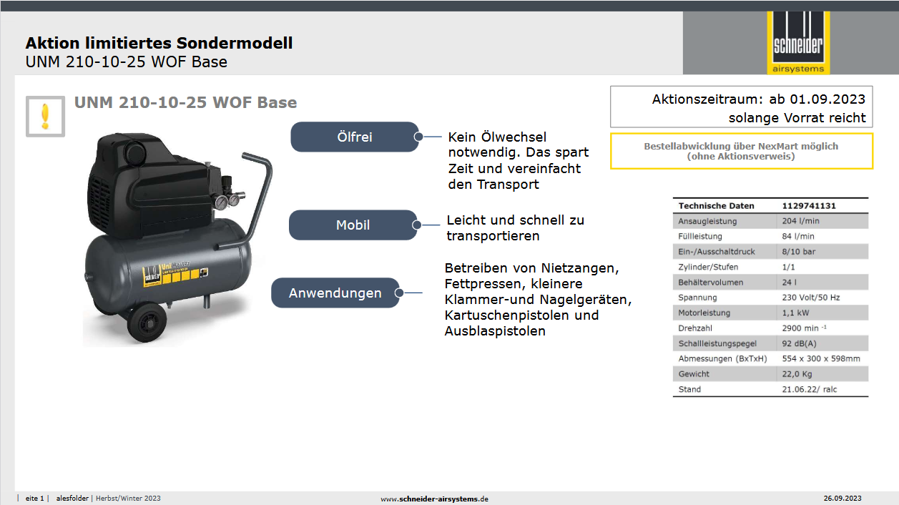Select the Ansaugleistung table row

click(x=770, y=221)
